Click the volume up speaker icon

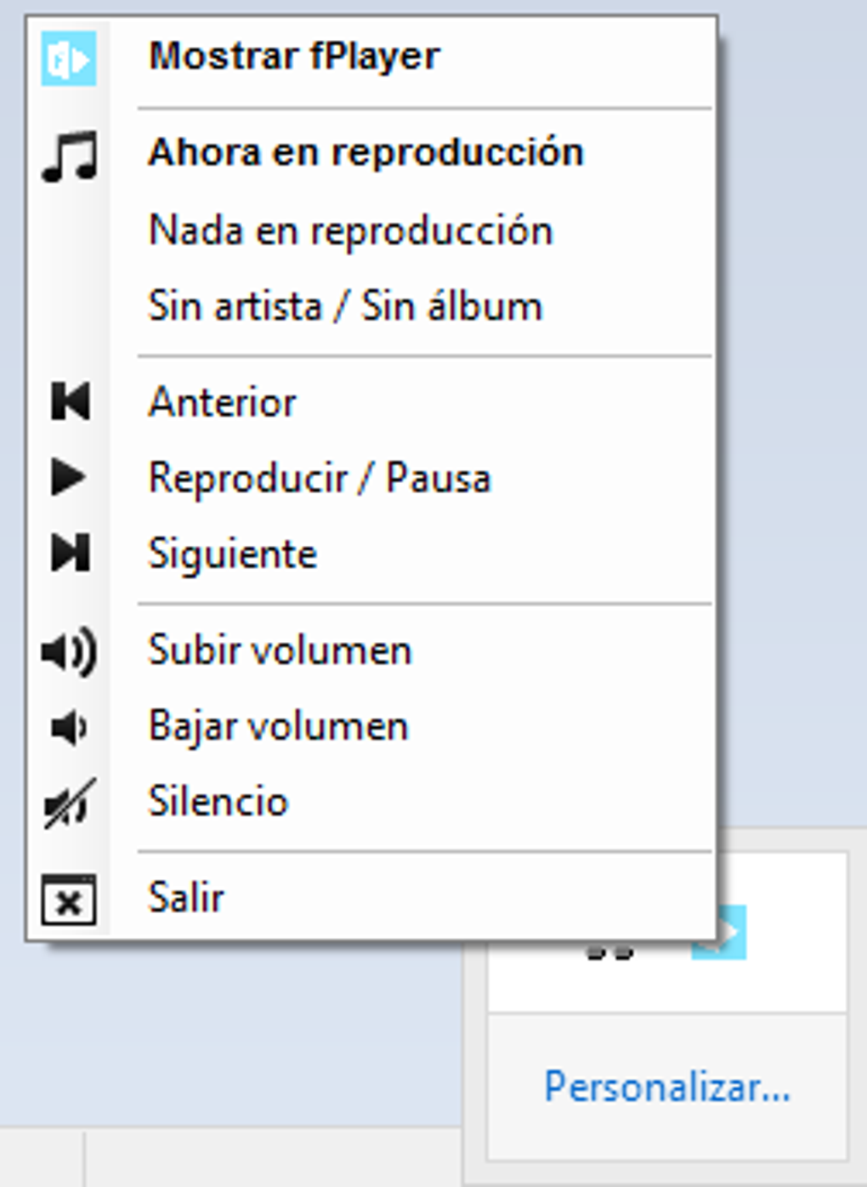(69, 651)
